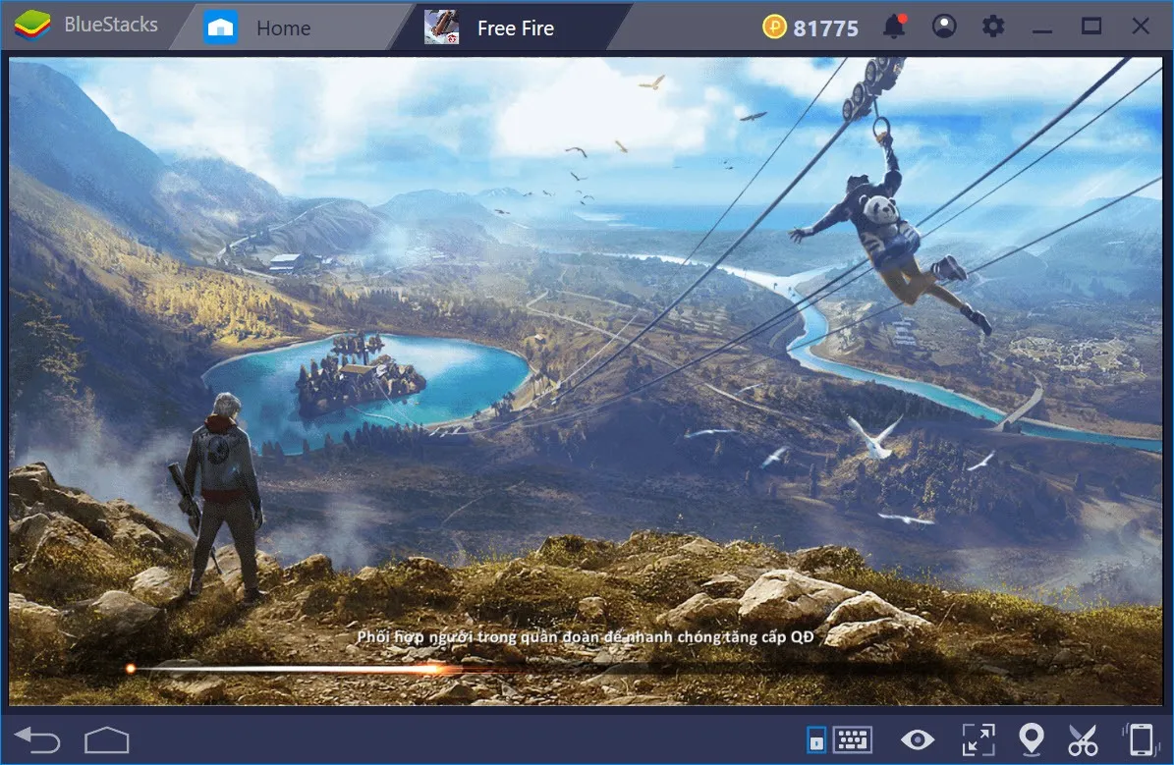This screenshot has height=765, width=1174.
Task: Switch to the Free Fire tab
Action: pos(516,27)
